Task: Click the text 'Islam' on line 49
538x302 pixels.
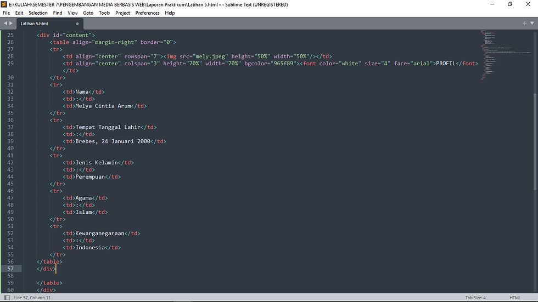Action: [83, 212]
